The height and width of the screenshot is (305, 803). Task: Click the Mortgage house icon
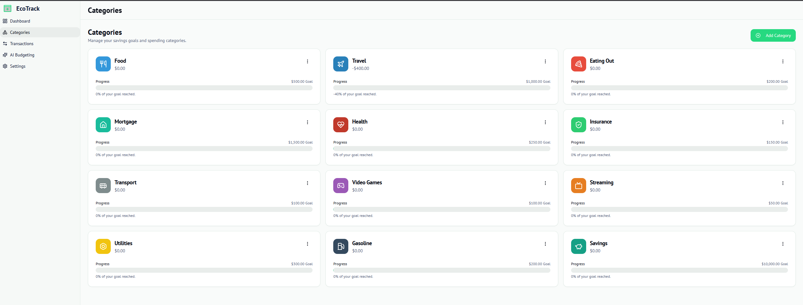point(103,125)
